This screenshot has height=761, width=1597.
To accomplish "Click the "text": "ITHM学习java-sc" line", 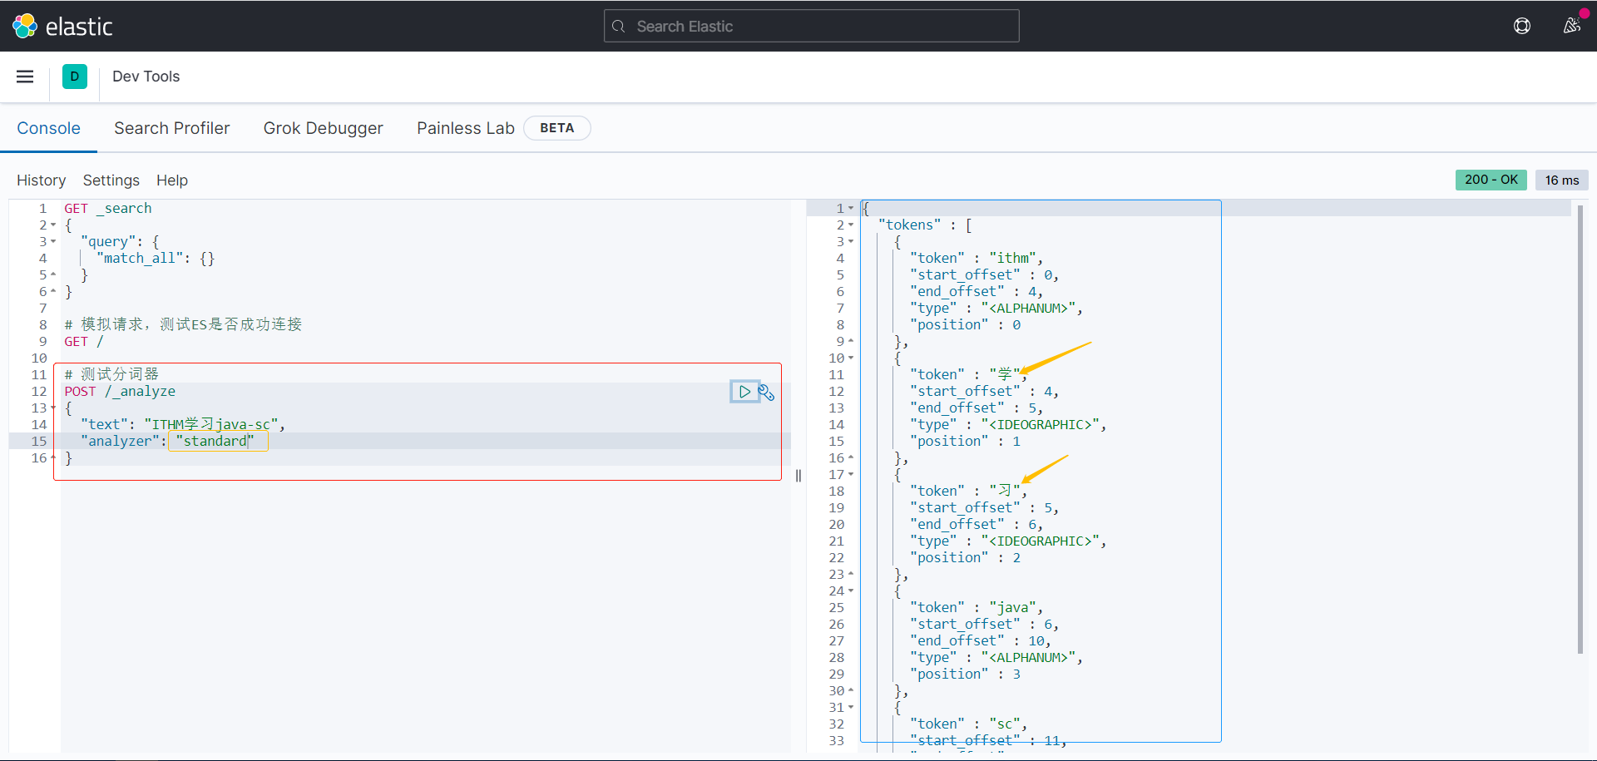I will coord(183,425).
